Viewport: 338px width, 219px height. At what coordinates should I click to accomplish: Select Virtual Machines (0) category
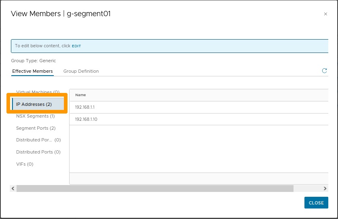(38, 92)
